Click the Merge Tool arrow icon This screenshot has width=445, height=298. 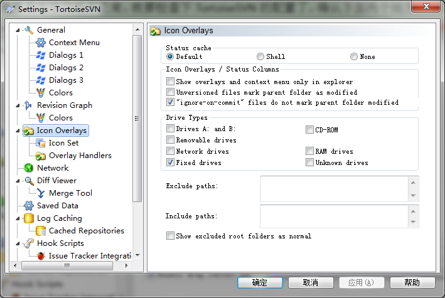click(41, 193)
